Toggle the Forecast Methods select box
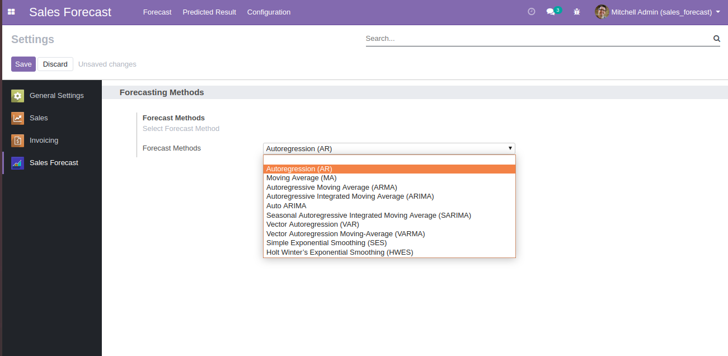The width and height of the screenshot is (728, 356). (388, 148)
